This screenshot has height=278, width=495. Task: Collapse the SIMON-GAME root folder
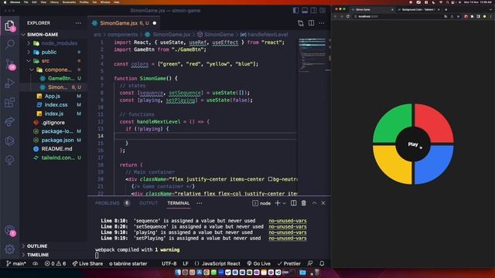click(x=43, y=35)
